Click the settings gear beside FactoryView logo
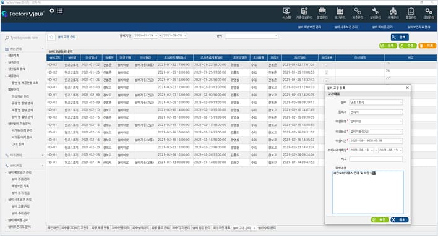The width and height of the screenshot is (438, 236). coord(52,11)
